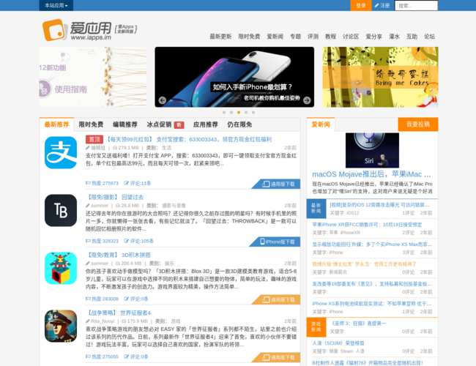Open 互助 navigation item
The height and width of the screenshot is (366, 476).
412,37
